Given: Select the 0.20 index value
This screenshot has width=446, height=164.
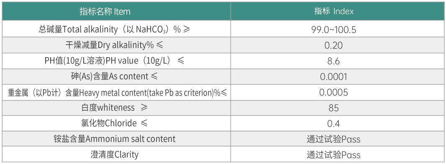Looking at the screenshot, I should [x=333, y=45].
